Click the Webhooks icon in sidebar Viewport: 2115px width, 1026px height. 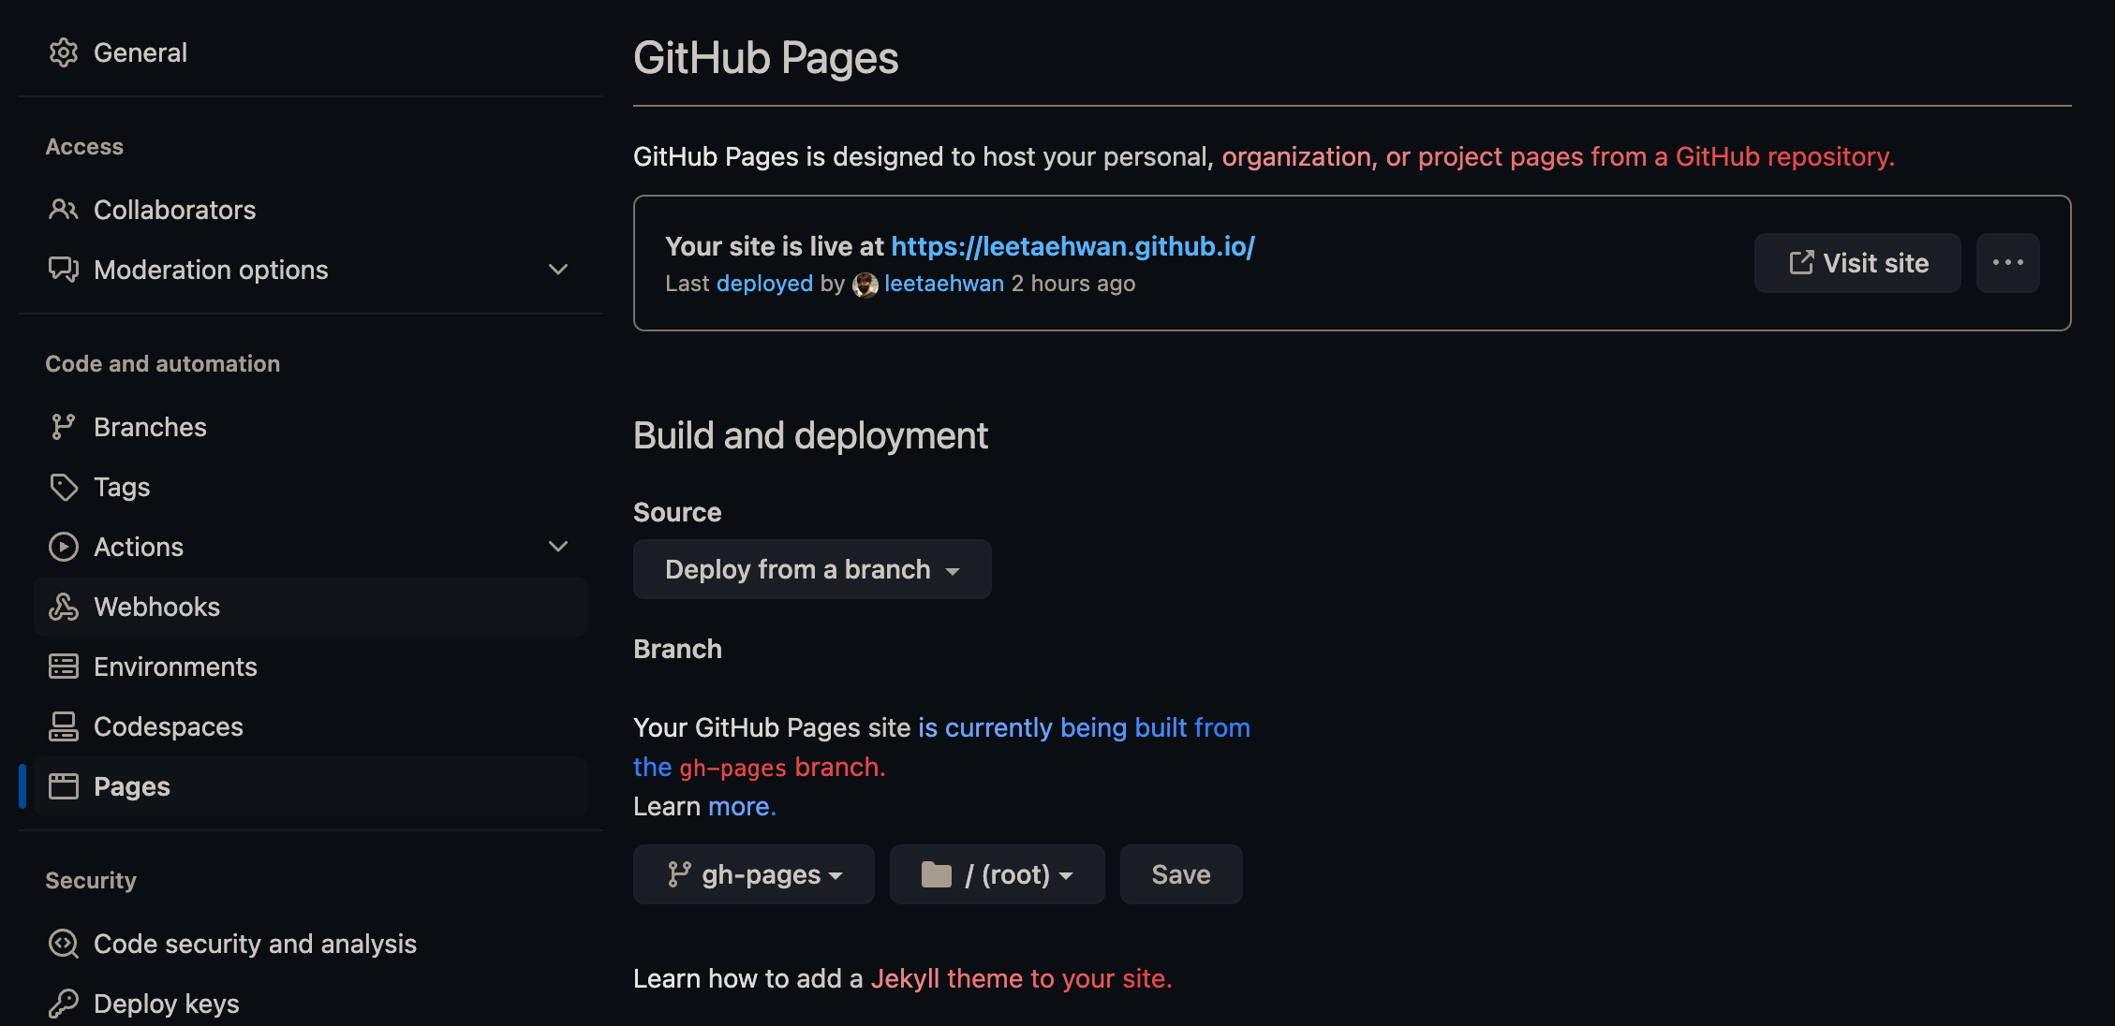(x=63, y=607)
